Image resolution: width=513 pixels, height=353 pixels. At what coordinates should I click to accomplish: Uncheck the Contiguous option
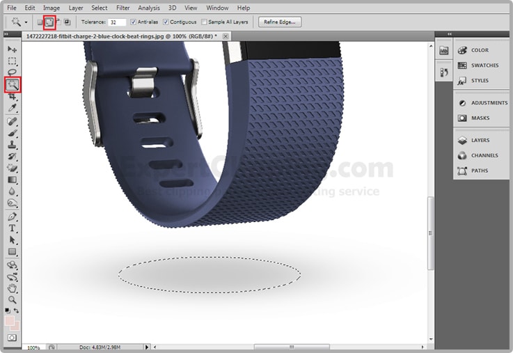coord(167,22)
